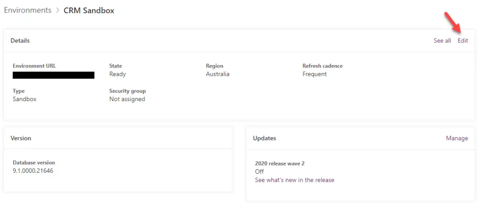
Task: Click the Refresh cadence label
Action: [322, 66]
